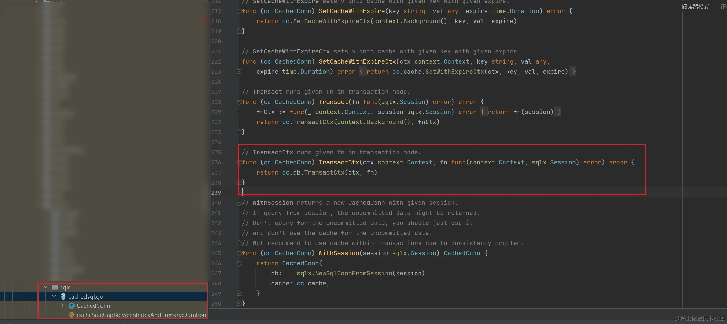Fold SetCacheWithExpire function at line 217

pos(239,11)
